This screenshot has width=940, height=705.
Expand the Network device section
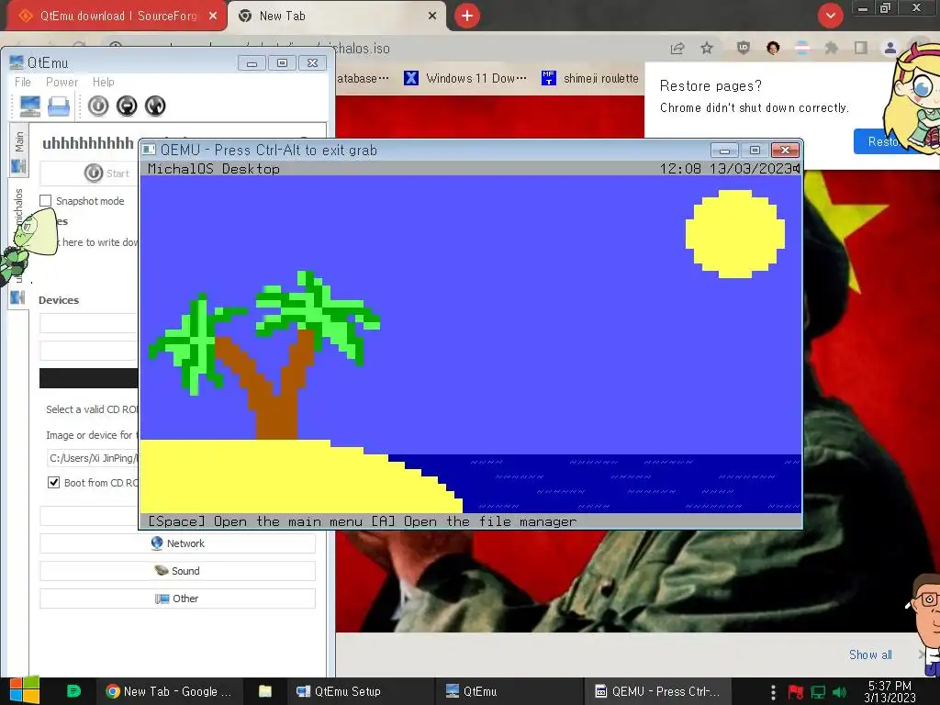point(177,543)
